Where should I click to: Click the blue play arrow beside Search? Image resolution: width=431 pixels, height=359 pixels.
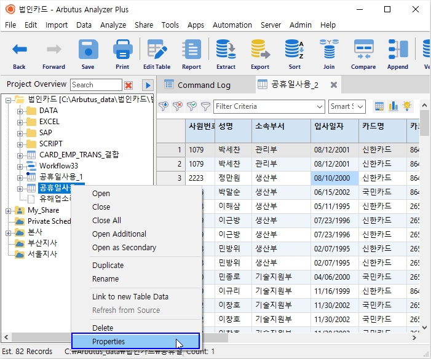148,85
